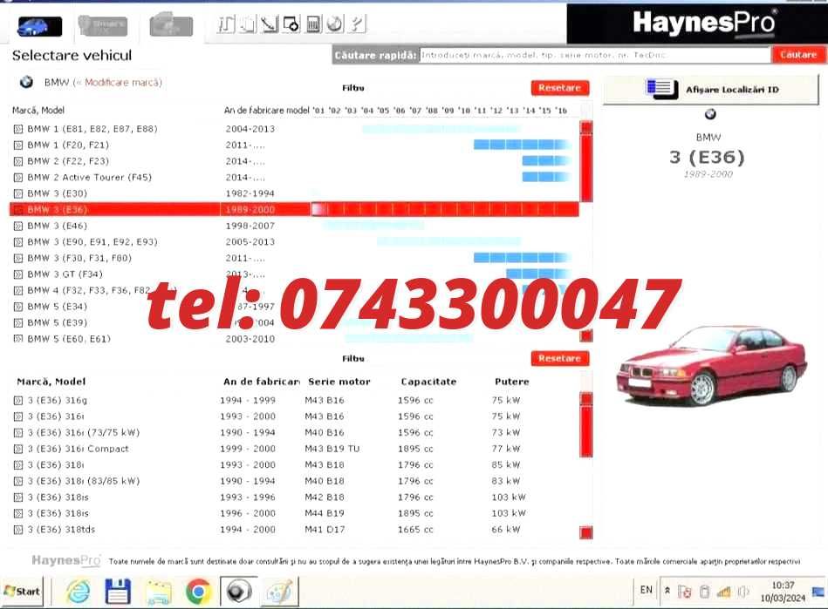
Task: Click the arrow icon for BMW 5 (E34)
Action: point(18,307)
